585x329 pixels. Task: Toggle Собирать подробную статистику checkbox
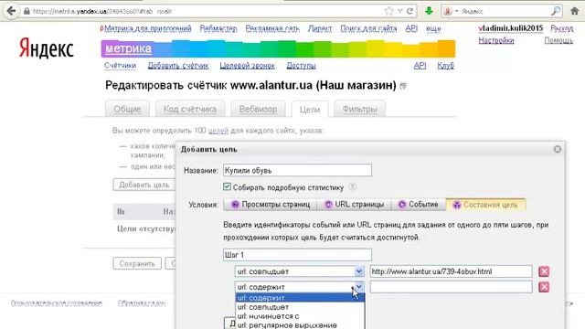point(227,186)
